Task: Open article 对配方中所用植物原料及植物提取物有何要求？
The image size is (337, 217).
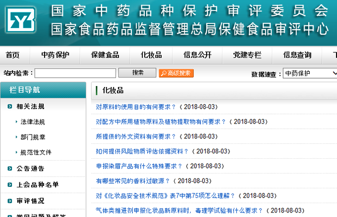Action: coord(161,122)
